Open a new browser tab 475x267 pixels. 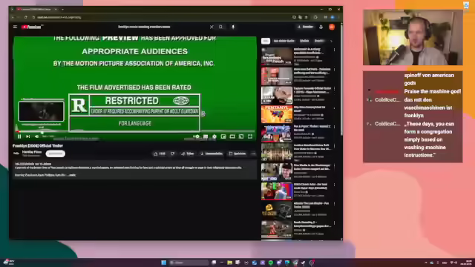[x=62, y=10]
